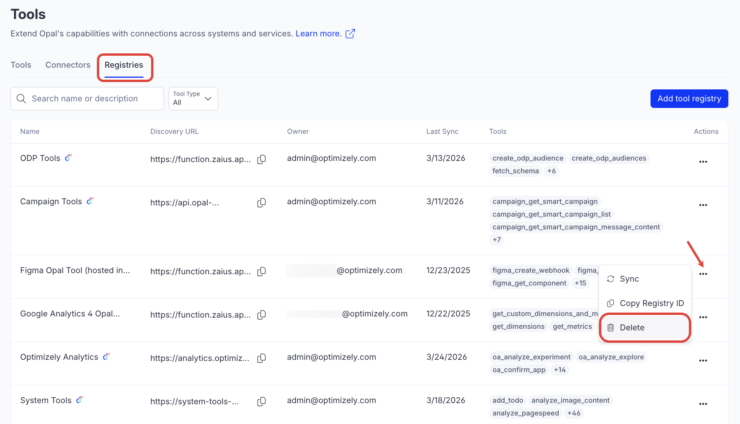Expand the Tool Type filter dropdown
The height and width of the screenshot is (424, 740).
pyautogui.click(x=193, y=99)
